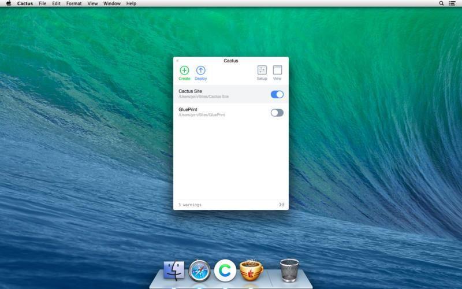Viewport: 462px width, 289px height.
Task: Open the console log icon
Action: pos(282,205)
